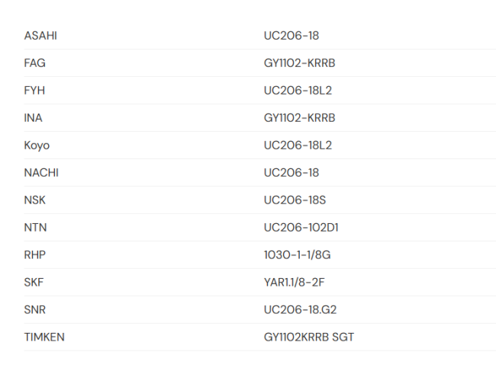Select the NACHI brand name
Image resolution: width=496 pixels, height=371 pixels.
[41, 173]
